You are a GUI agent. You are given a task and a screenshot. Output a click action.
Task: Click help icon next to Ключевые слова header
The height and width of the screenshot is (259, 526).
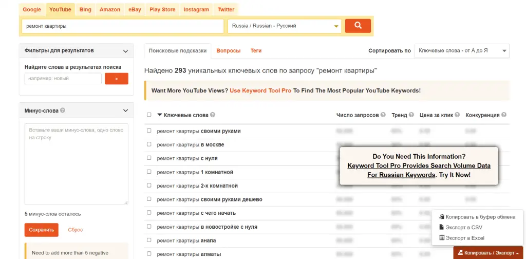pyautogui.click(x=213, y=115)
